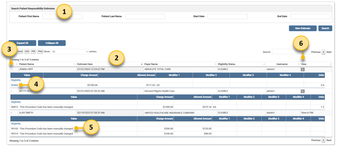The width and height of the screenshot is (337, 146).
Task: Go to the Next page at the bottom
Action: (329, 140)
